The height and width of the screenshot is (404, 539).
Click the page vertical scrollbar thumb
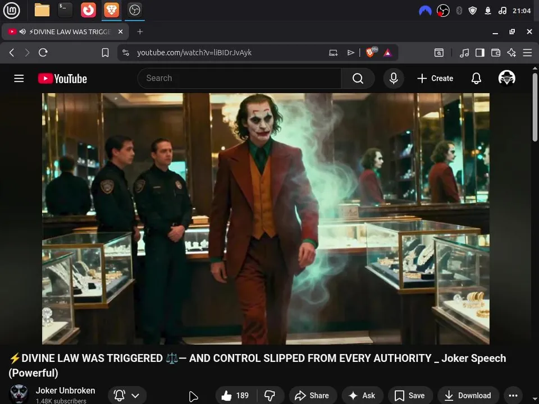535,107
